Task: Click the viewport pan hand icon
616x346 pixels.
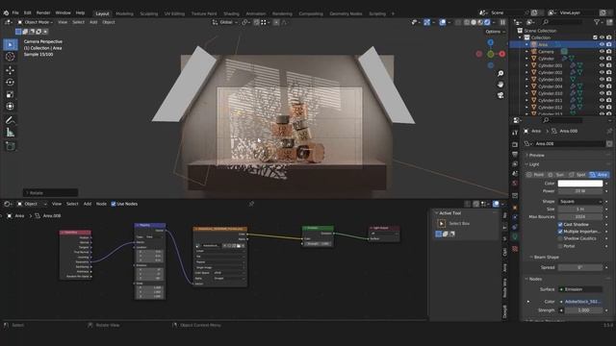Action: [500, 85]
